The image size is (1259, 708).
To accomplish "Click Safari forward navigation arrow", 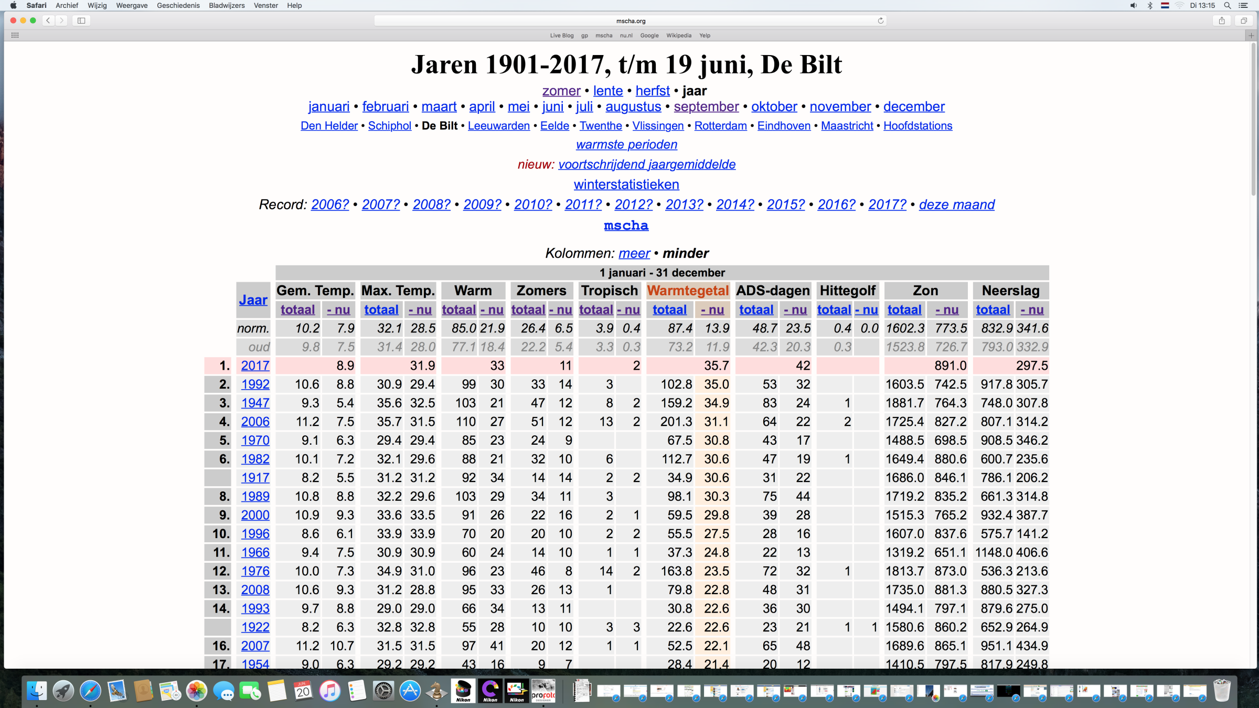I will (61, 20).
